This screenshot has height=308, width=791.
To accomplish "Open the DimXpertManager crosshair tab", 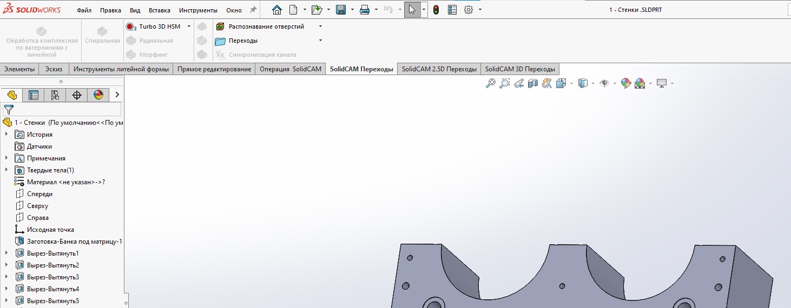I will tap(77, 95).
